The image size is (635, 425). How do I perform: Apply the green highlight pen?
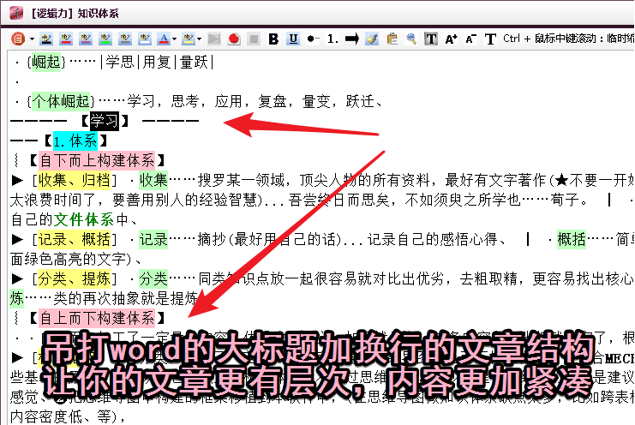[105, 39]
